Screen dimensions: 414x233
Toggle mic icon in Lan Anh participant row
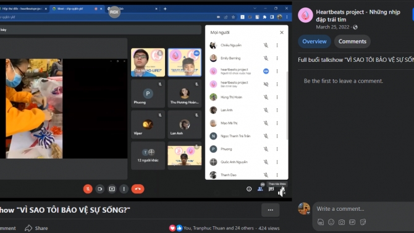[266, 110]
